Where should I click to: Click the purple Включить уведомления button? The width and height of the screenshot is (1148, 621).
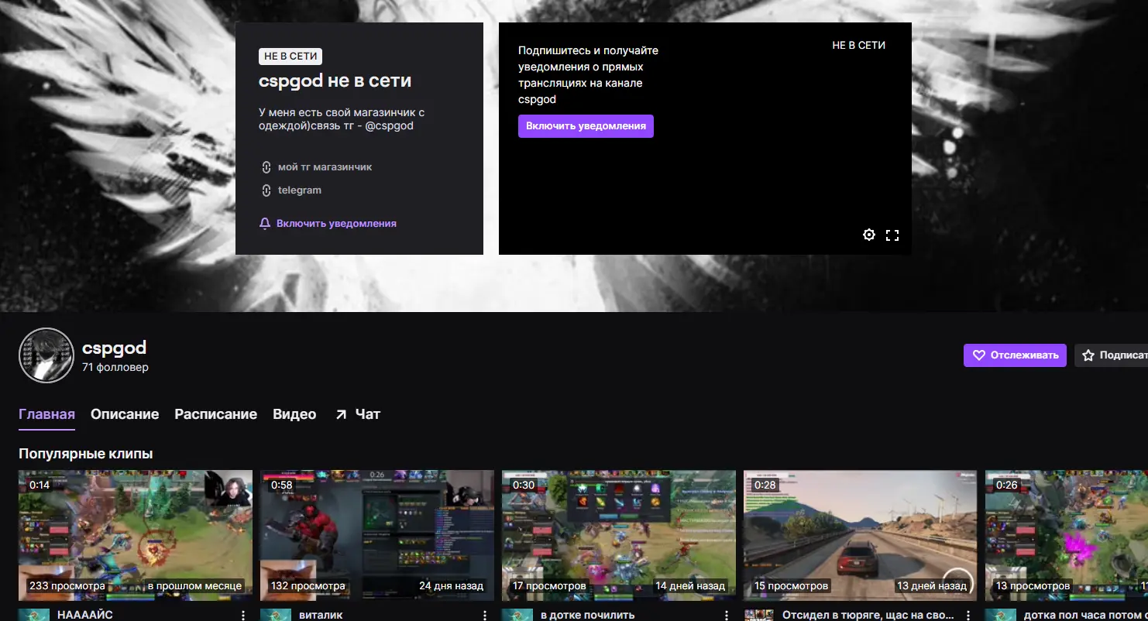[x=586, y=126]
